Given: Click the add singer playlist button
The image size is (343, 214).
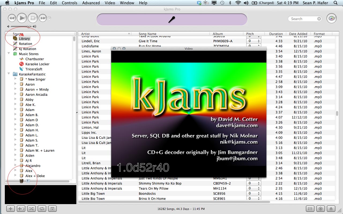Looking at the screenshot, I should click(21, 209).
